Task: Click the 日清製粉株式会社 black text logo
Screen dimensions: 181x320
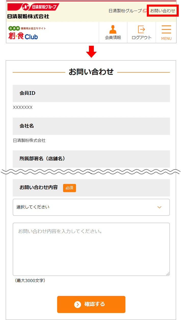Action: 28,16
